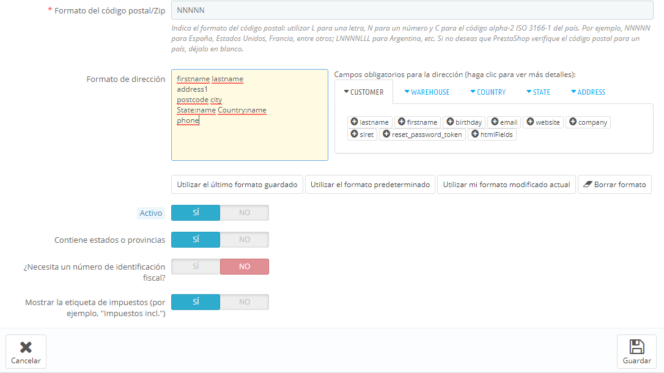Expand the State fields dropdown tab
Viewport: 664px width, 373px height.
(x=538, y=92)
